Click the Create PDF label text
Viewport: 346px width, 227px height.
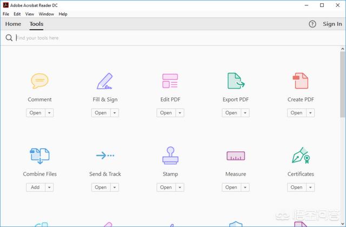pyautogui.click(x=301, y=99)
